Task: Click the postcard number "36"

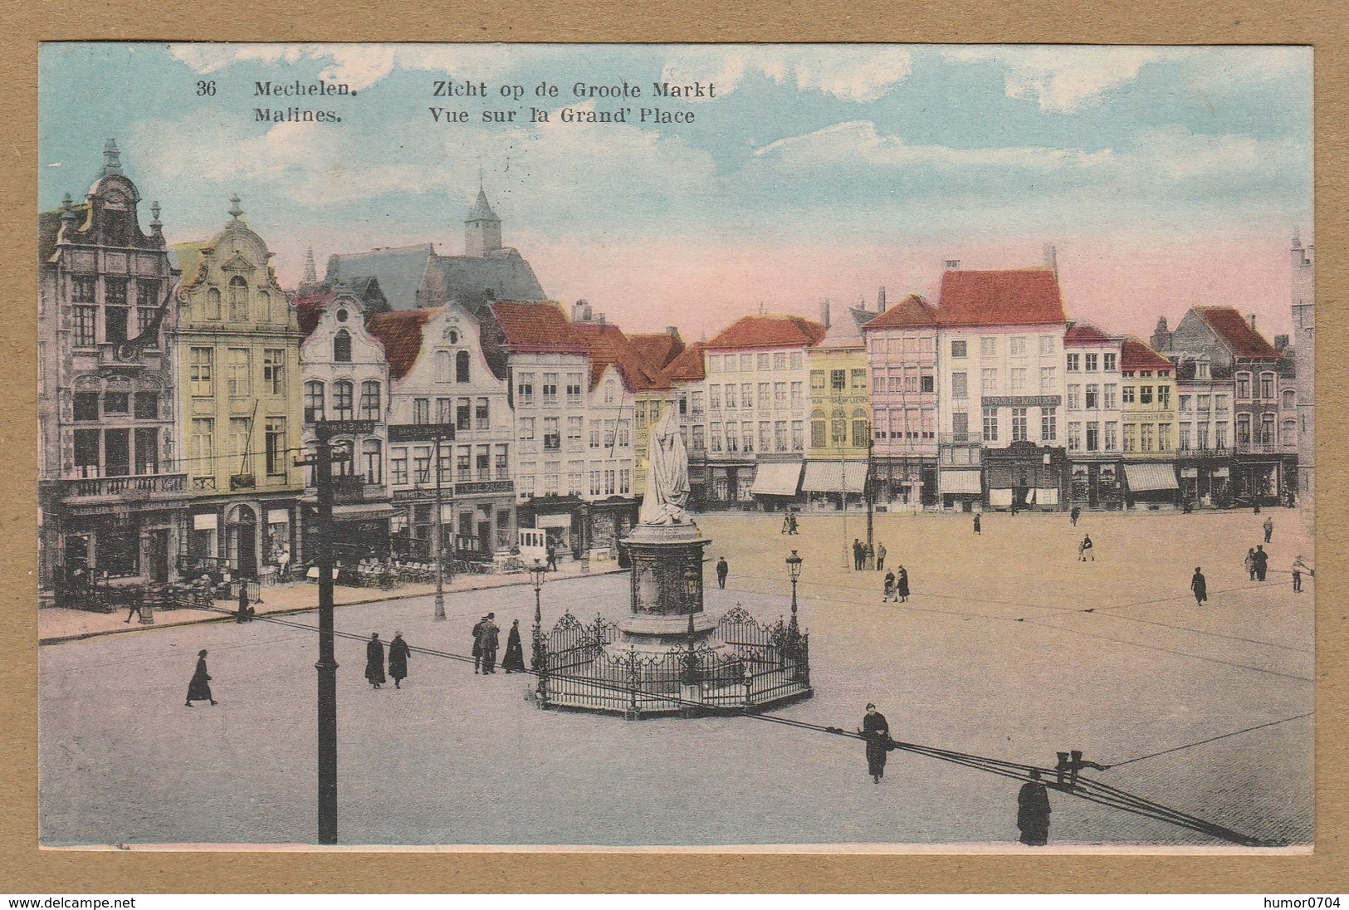Action: (206, 89)
